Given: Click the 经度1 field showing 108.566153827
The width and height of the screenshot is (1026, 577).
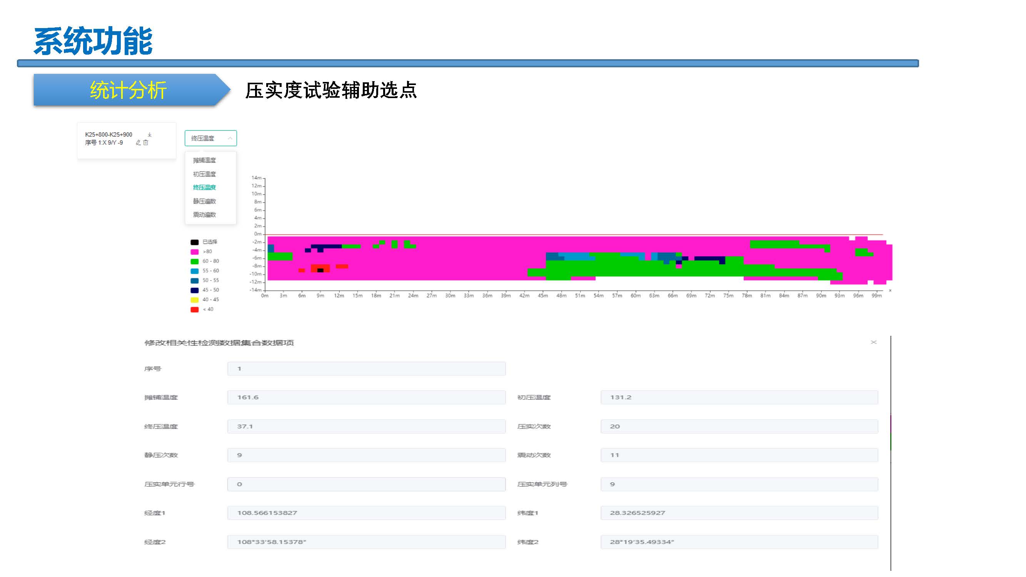Looking at the screenshot, I should click(366, 513).
